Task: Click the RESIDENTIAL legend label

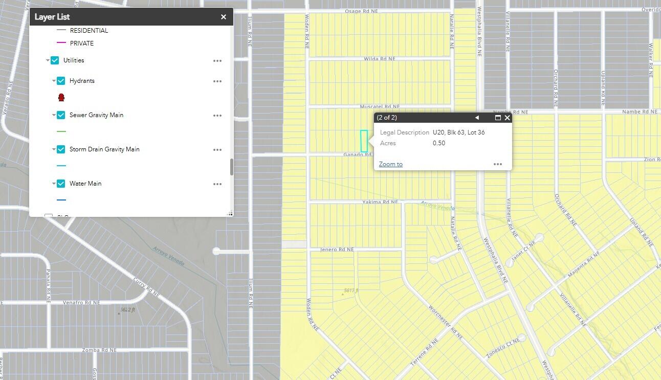Action: coord(89,31)
